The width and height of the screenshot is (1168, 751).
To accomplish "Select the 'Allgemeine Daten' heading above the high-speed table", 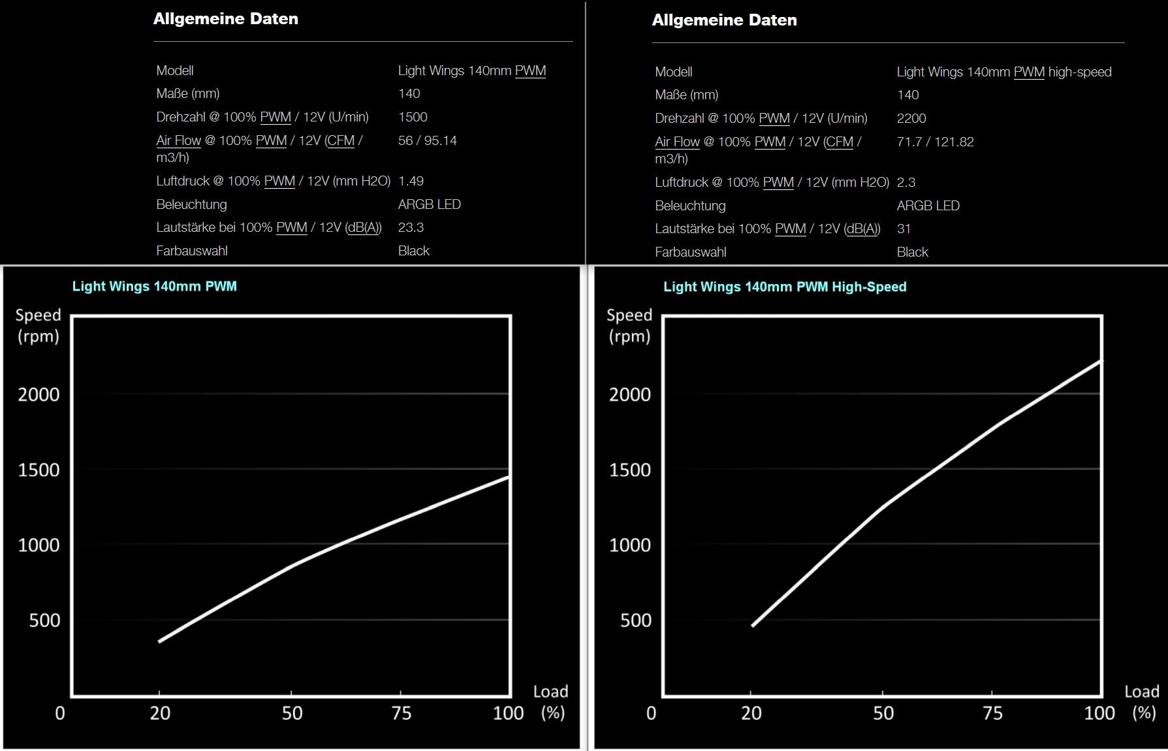I will coord(725,20).
